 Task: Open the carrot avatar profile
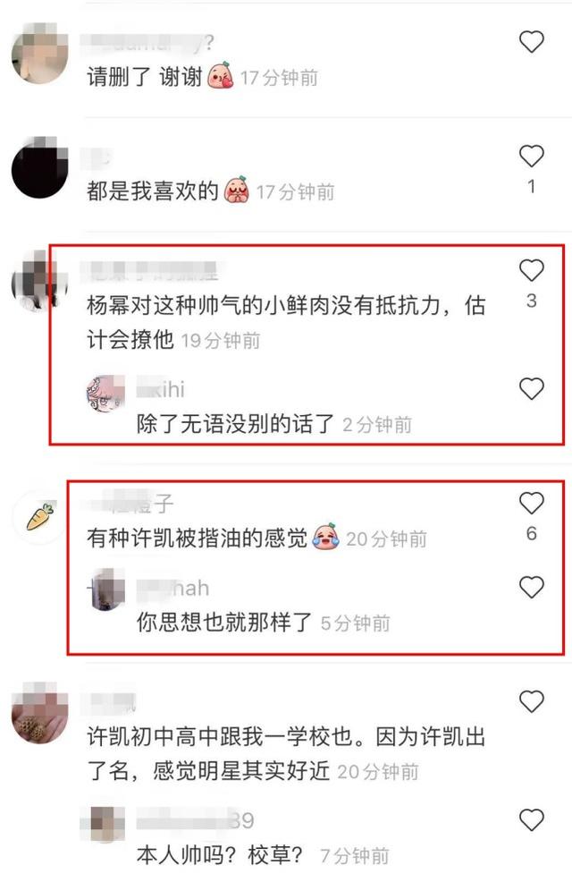40,516
